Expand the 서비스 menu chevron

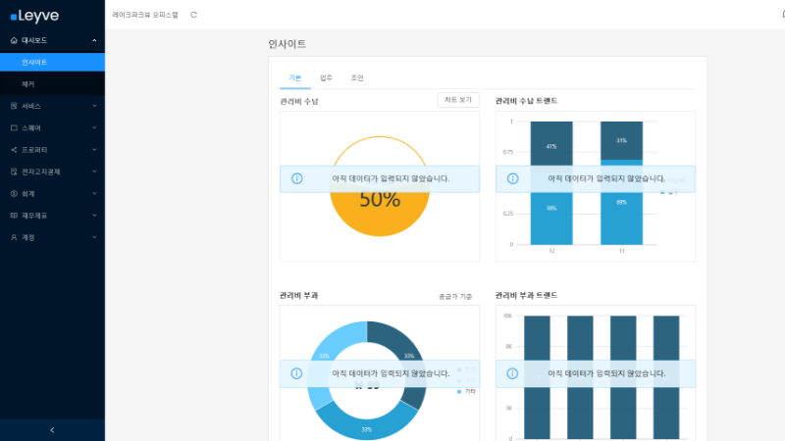tap(94, 106)
